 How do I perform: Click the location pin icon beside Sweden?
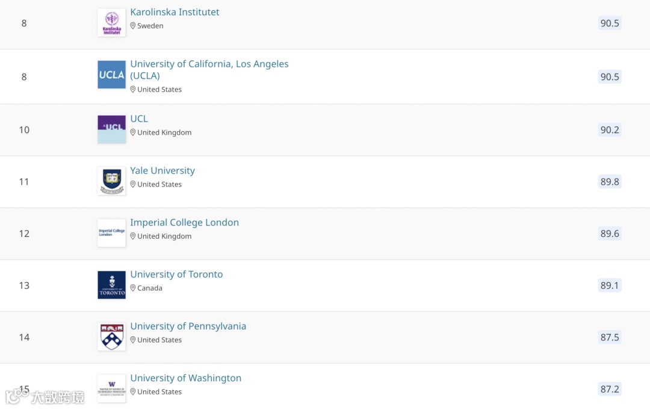pos(132,26)
